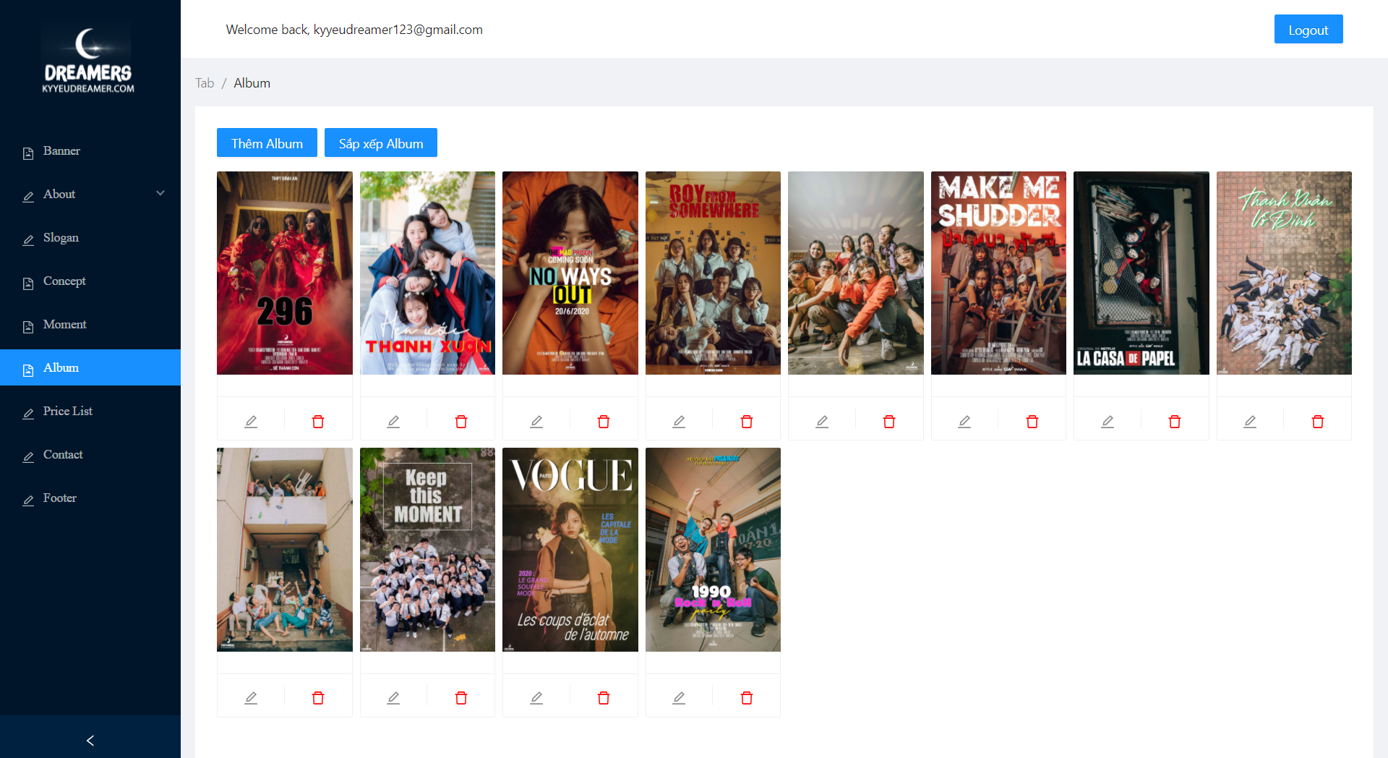The width and height of the screenshot is (1388, 758).
Task: Edit the 'Thanh Xuan' album with girls
Action: 393,421
